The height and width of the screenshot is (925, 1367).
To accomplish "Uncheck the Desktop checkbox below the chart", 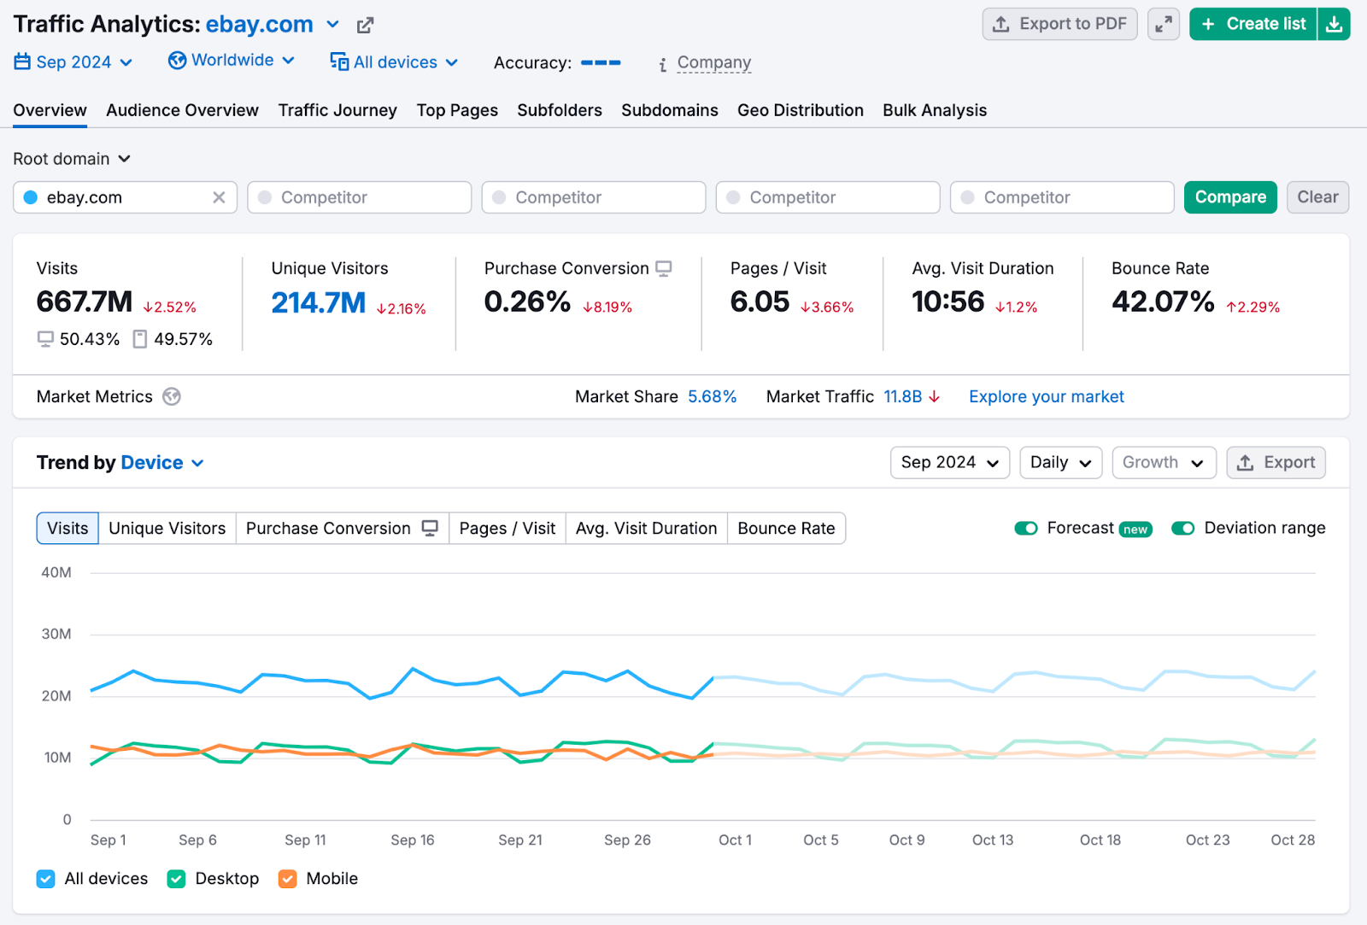I will (x=175, y=879).
